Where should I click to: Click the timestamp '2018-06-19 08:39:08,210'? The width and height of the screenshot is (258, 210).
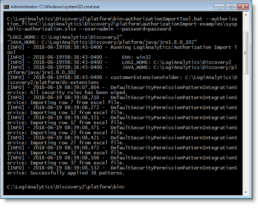[66, 97]
